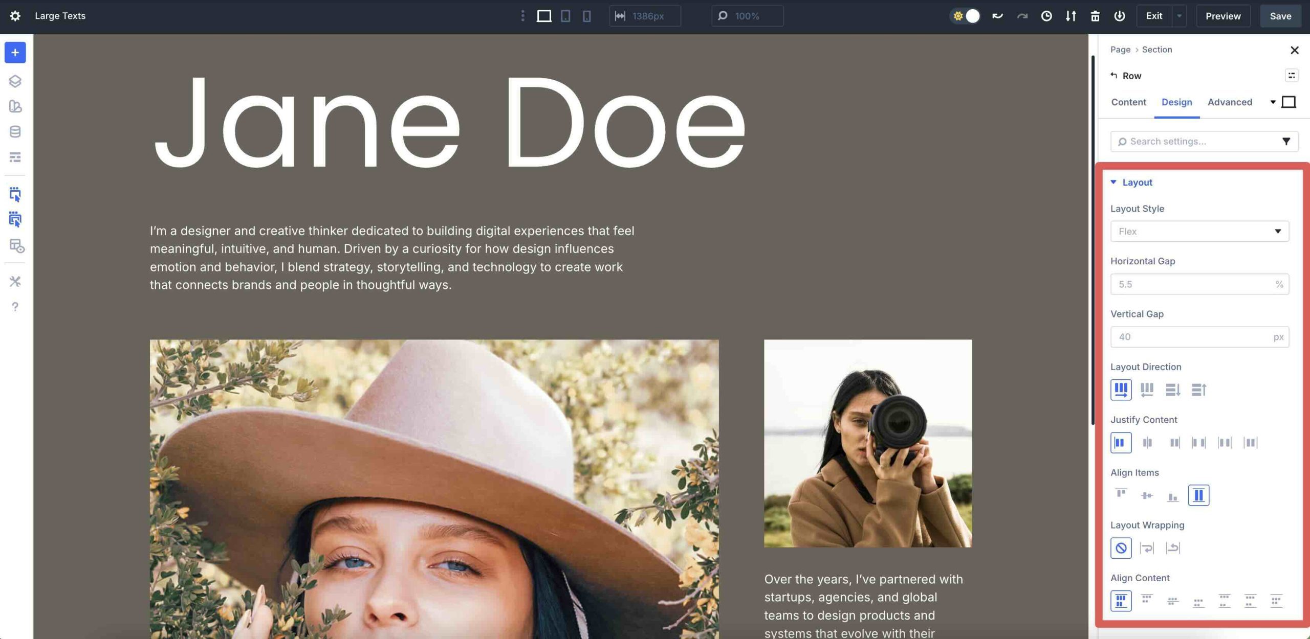
Task: Open the Layers panel in left sidebar
Action: (x=15, y=81)
